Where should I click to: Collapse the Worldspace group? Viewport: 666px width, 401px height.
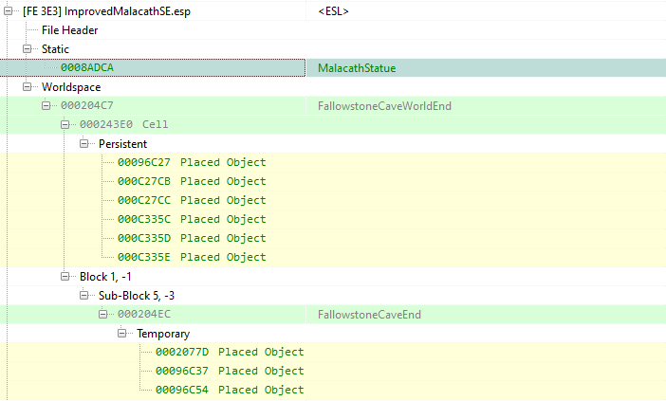pos(28,87)
